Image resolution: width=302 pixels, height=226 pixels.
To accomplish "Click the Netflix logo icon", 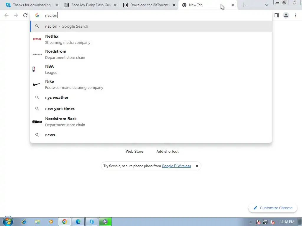I will (x=37, y=39).
